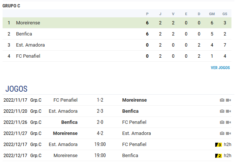The image size is (237, 163).
Task: Open photos for Est. Amadora vs Benfica match
Action: pyautogui.click(x=222, y=111)
